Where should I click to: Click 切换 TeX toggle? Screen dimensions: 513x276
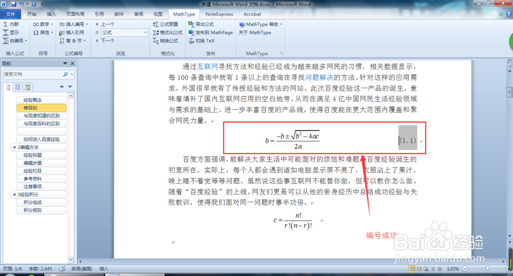click(x=202, y=40)
